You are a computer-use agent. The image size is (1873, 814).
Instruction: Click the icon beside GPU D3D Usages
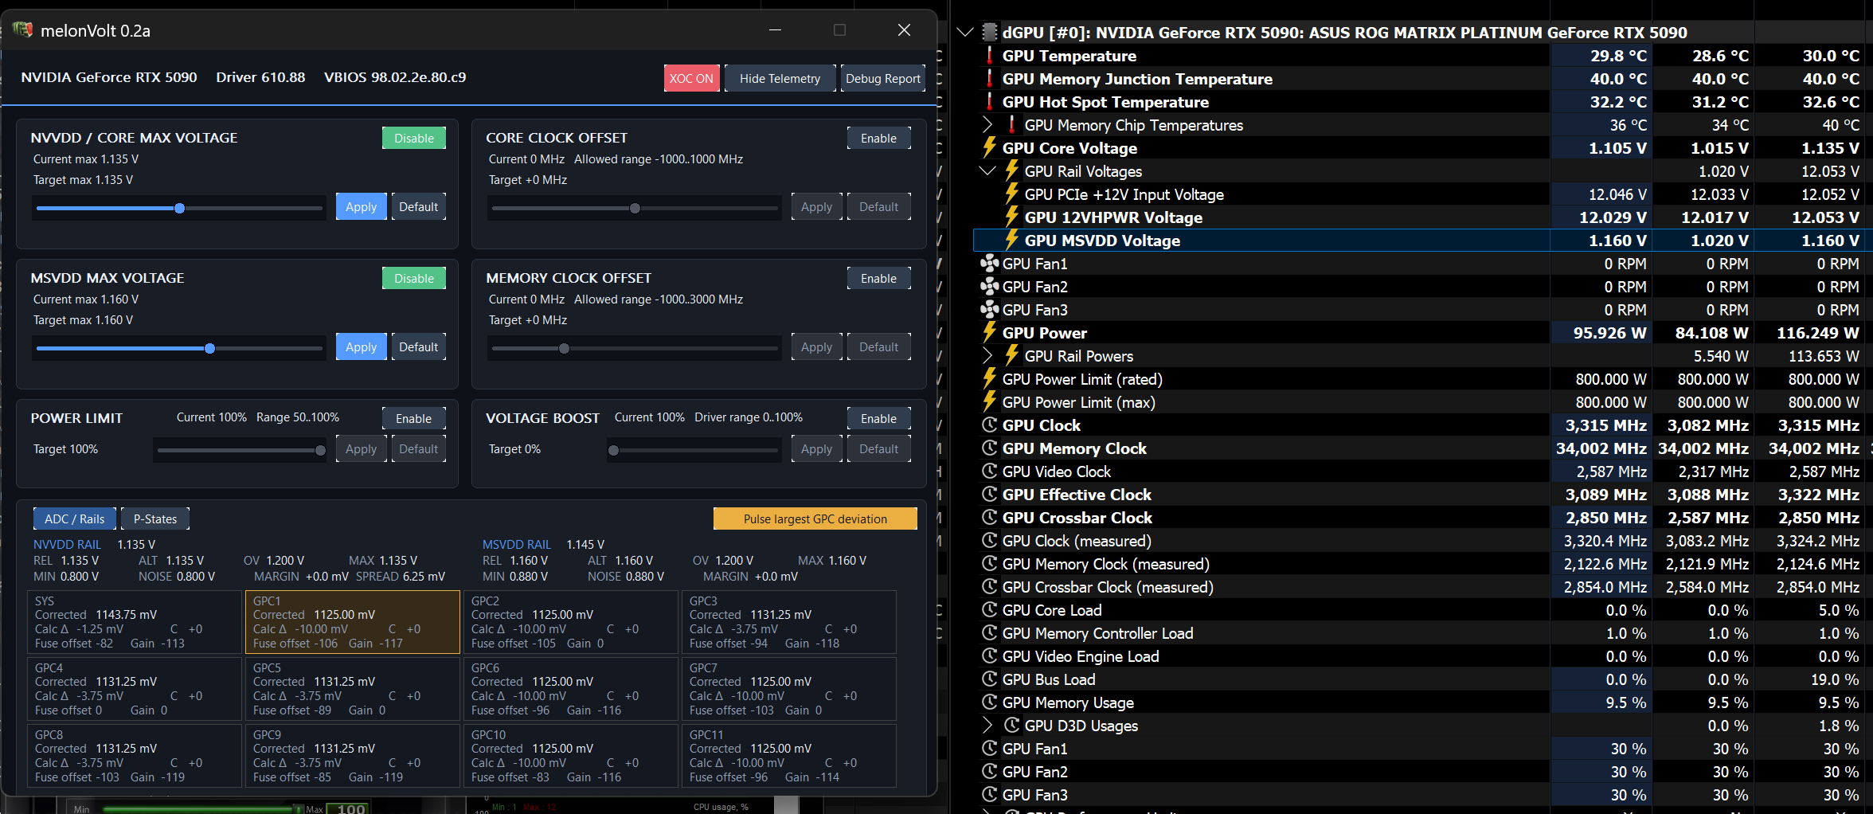[1011, 726]
